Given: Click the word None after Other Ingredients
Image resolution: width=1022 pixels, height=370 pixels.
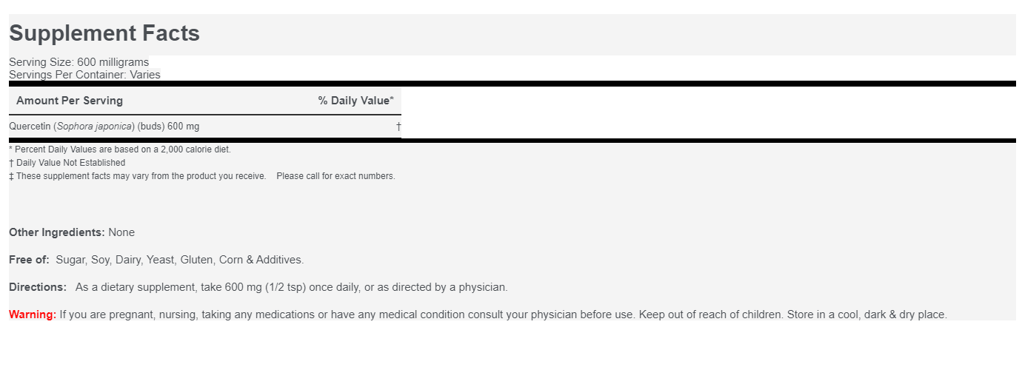Looking at the screenshot, I should point(121,232).
